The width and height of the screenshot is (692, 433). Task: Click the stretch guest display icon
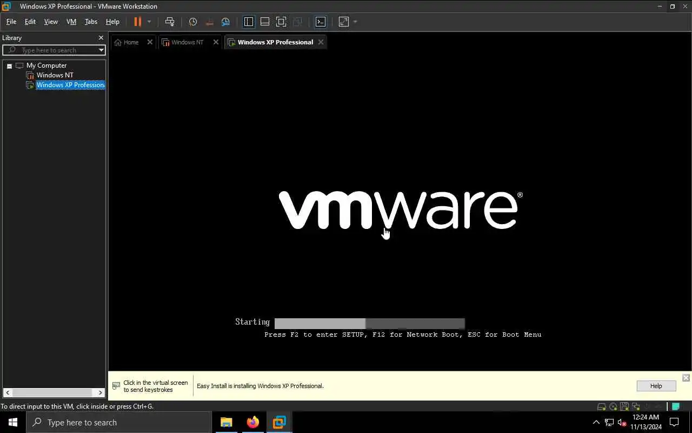tap(344, 22)
